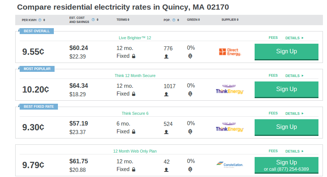
Task: Open the Live Brighter 12 plan title link
Action: [135, 38]
